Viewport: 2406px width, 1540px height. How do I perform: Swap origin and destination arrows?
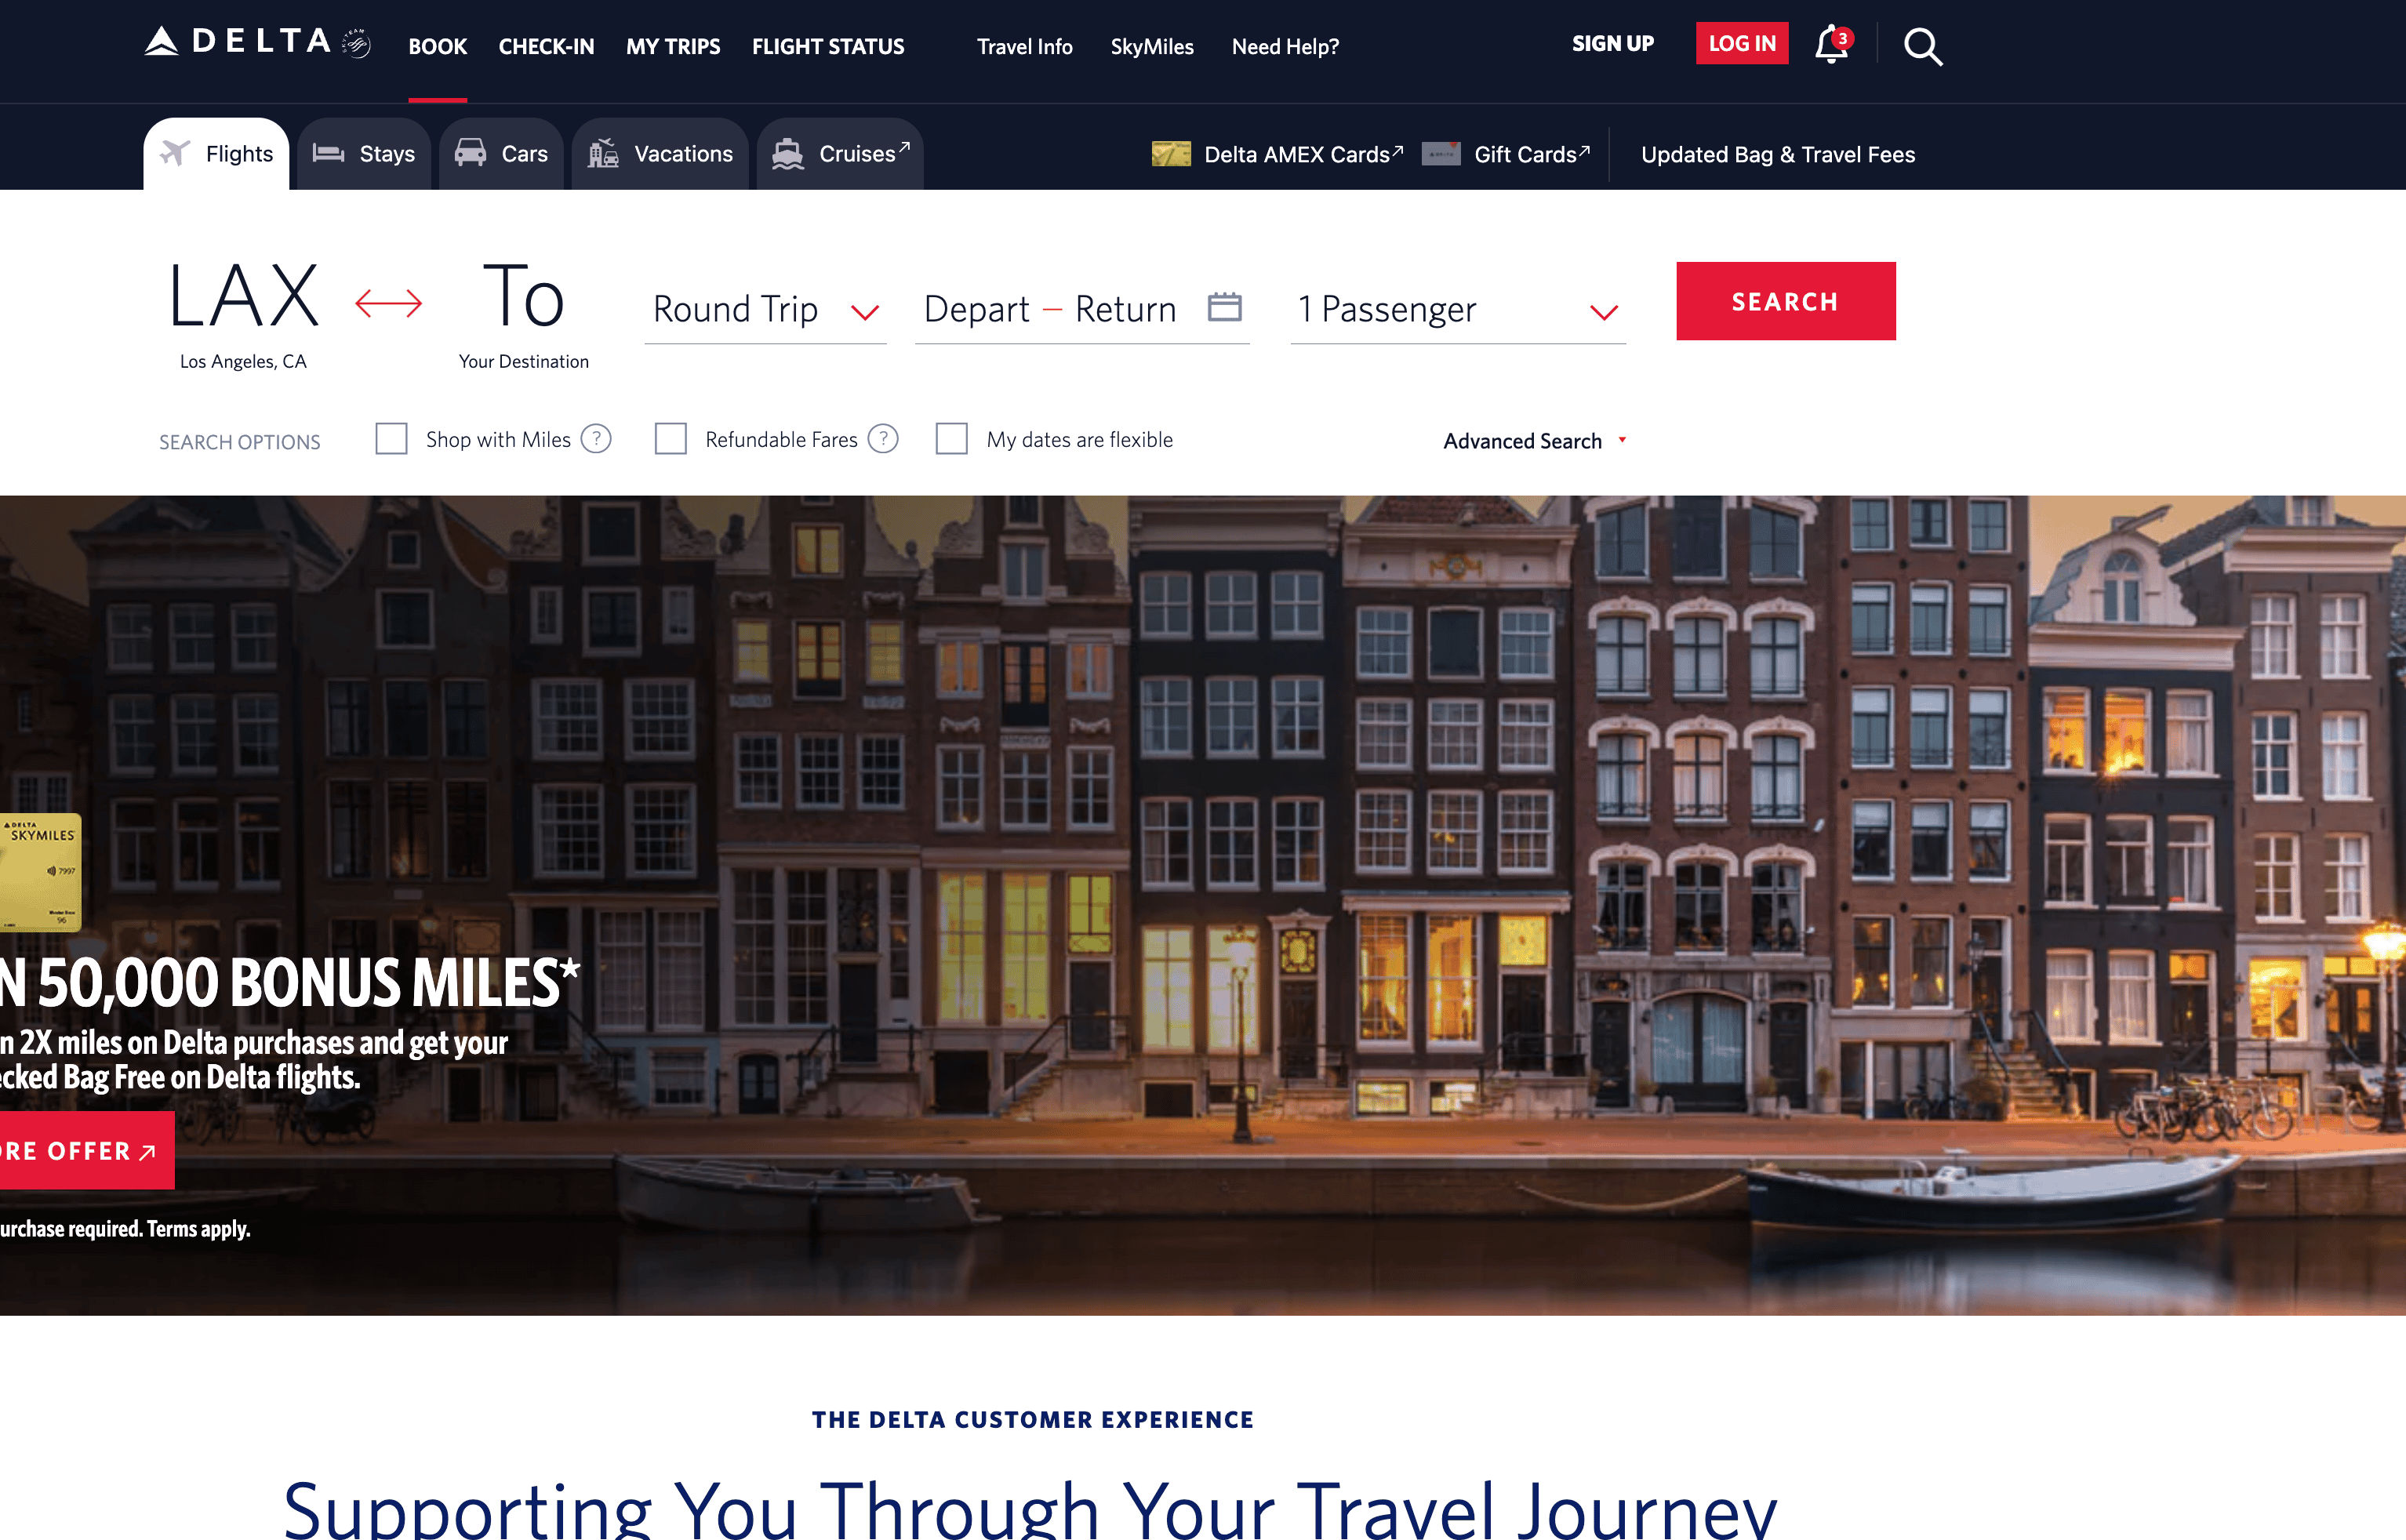coord(389,302)
